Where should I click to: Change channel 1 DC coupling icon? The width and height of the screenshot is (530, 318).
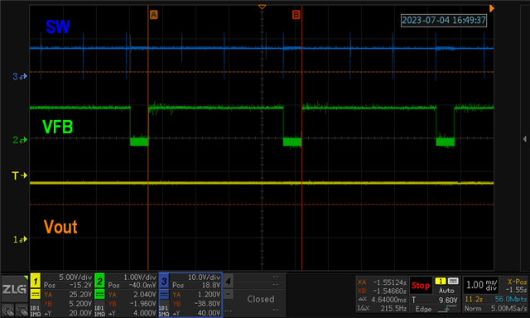(35, 294)
